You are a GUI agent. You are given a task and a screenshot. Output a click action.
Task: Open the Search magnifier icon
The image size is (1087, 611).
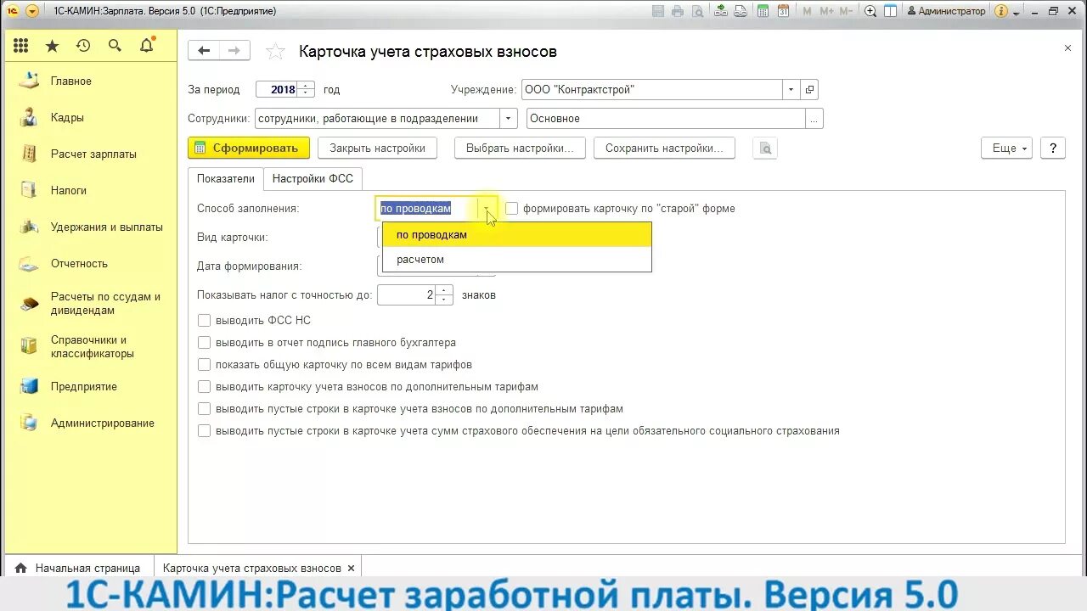coord(115,46)
